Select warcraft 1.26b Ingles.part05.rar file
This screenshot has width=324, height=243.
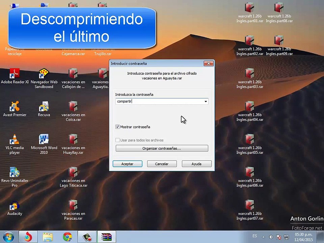pos(250,144)
